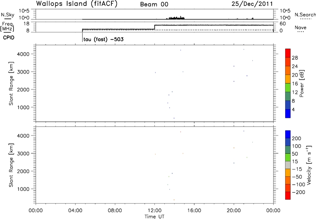The width and height of the screenshot is (316, 219).
Task: Select the "Beam 00" header label
Action: point(154,4)
